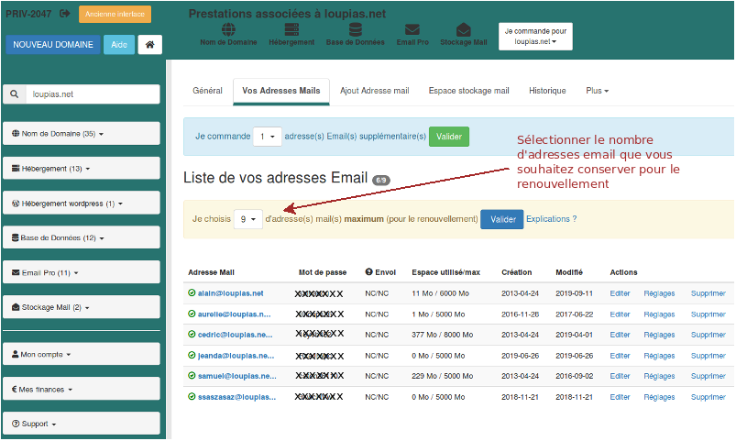Open the Historique tab
Viewport: 736px width, 441px height.
pos(547,91)
